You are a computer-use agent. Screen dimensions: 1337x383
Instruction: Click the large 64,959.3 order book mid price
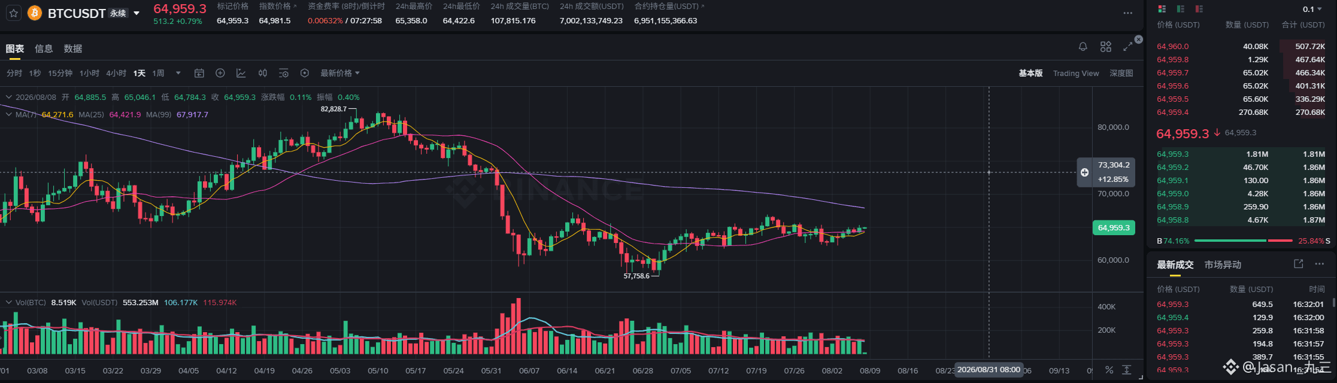pyautogui.click(x=1183, y=133)
